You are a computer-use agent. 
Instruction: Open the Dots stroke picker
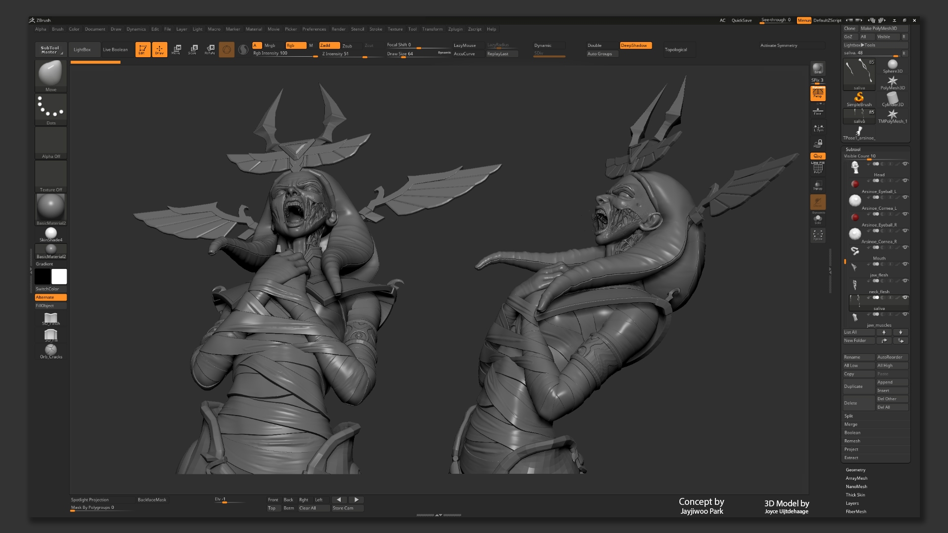[x=51, y=110]
